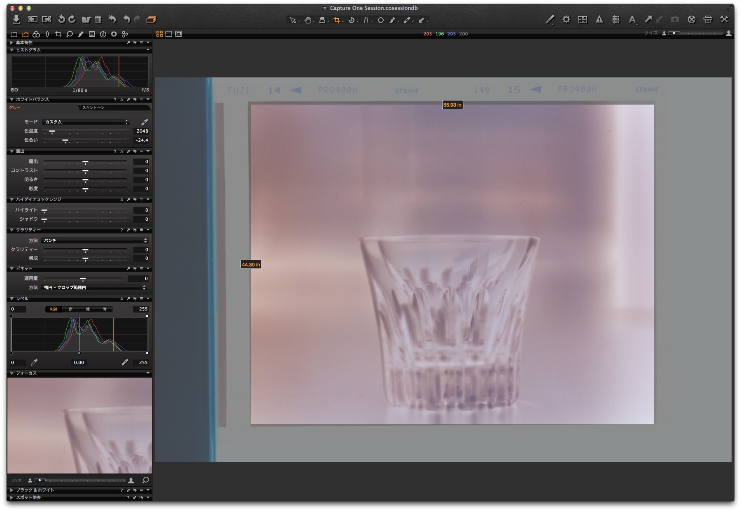The width and height of the screenshot is (741, 511).
Task: Select the draw mask brush tool
Action: tap(392, 20)
